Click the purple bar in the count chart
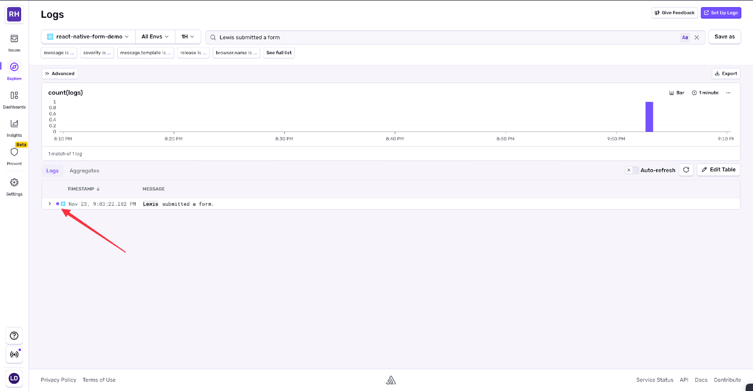 pyautogui.click(x=649, y=117)
